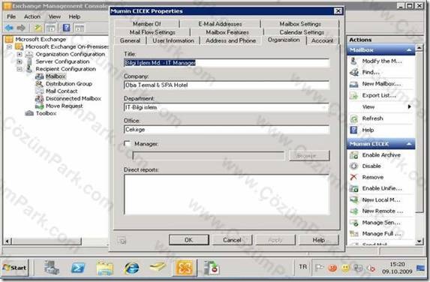Click the Enable Unifie... action icon
This screenshot has width=430, height=282.
pos(353,188)
